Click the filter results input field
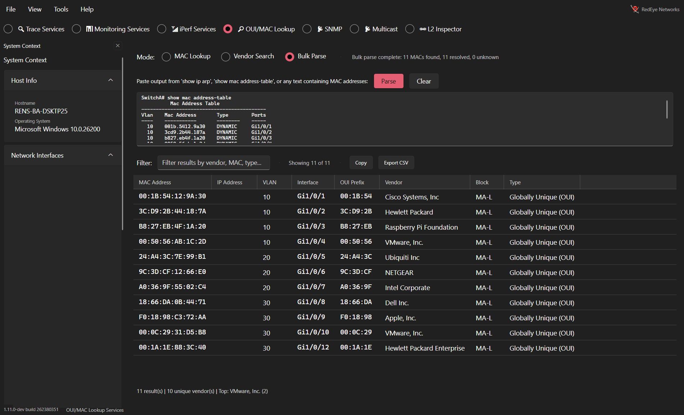The width and height of the screenshot is (684, 415). tap(214, 163)
